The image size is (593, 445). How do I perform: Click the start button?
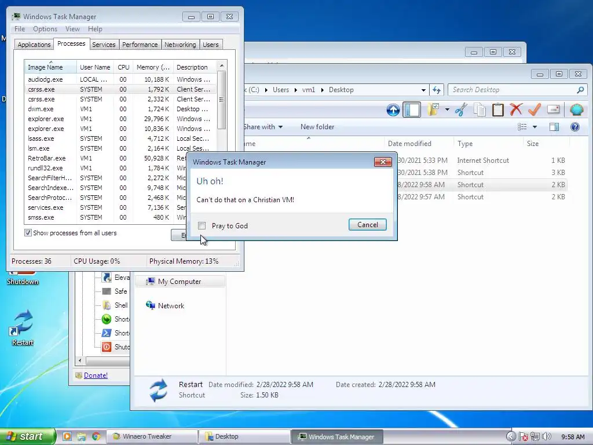click(27, 436)
